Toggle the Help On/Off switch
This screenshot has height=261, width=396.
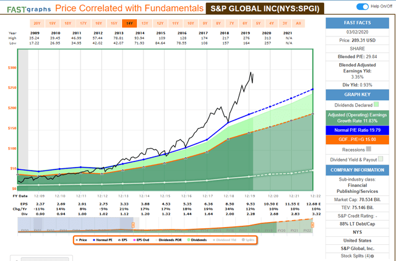pos(362,7)
